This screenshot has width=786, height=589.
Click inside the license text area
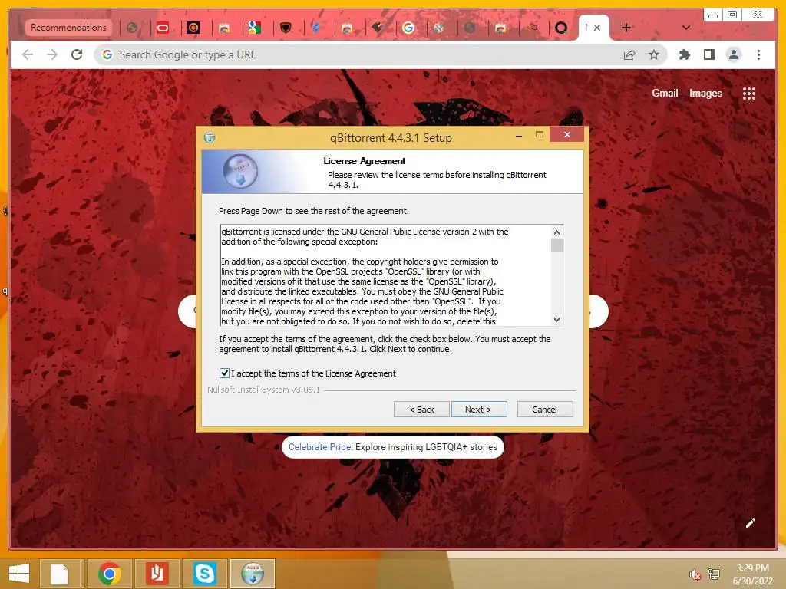tap(385, 276)
